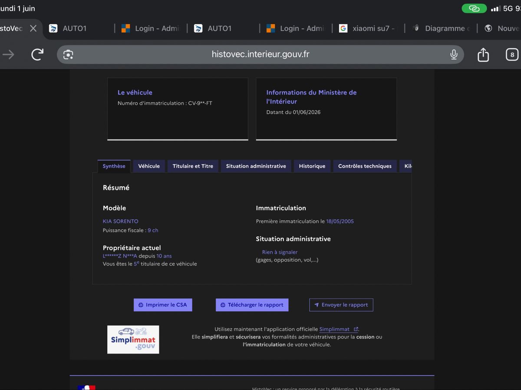Open the first Login - Admin tab
Screen dimensions: 521x390
pyautogui.click(x=150, y=29)
